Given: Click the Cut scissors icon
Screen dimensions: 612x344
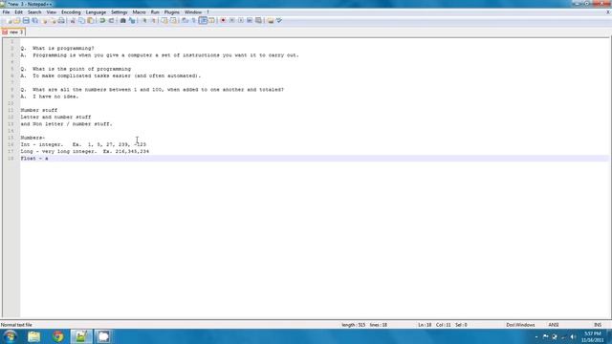Looking at the screenshot, I should tap(73, 20).
